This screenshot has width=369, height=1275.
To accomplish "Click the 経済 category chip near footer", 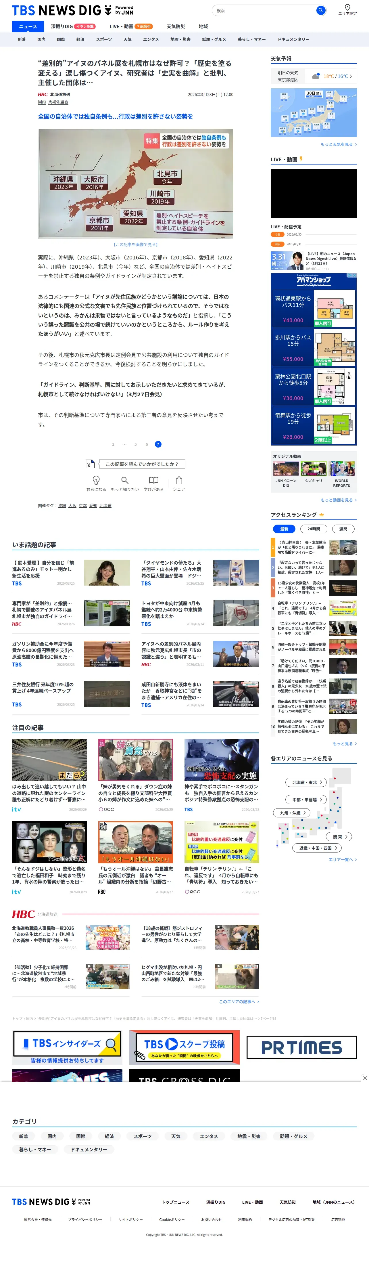I will (x=109, y=1136).
